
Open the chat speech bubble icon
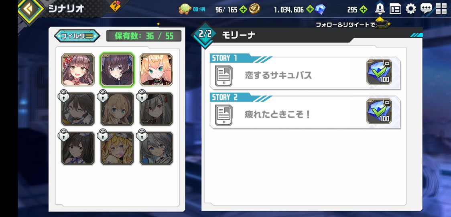pos(426,9)
